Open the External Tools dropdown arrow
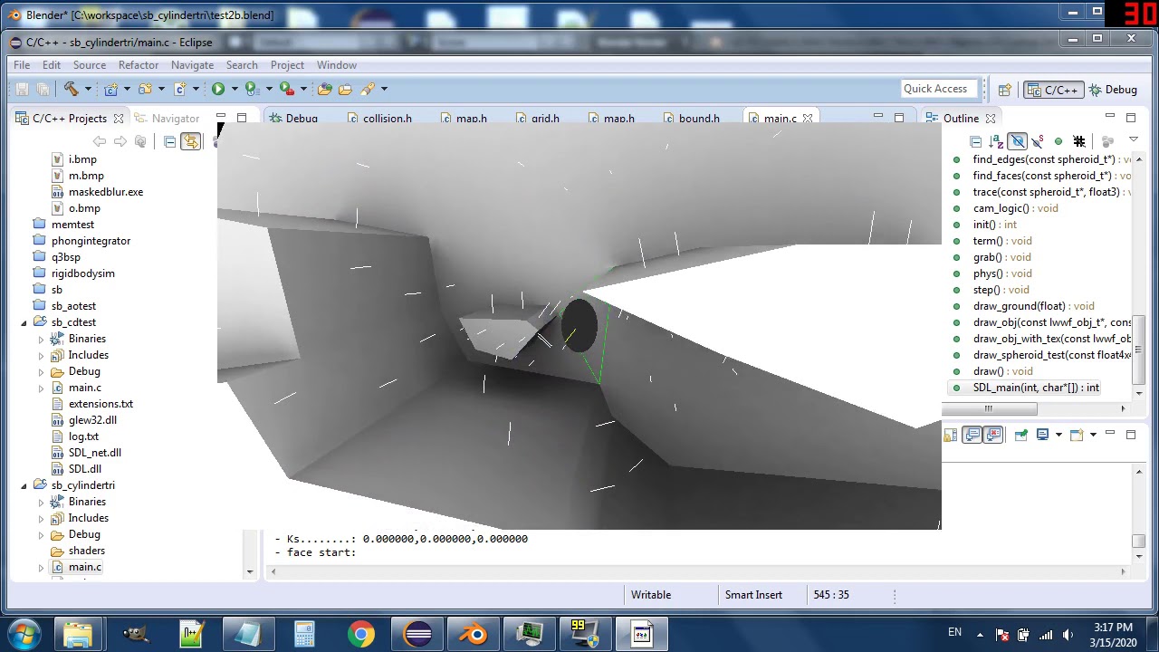The image size is (1159, 652). [x=303, y=89]
